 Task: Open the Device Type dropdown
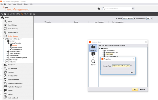[x=131, y=66]
